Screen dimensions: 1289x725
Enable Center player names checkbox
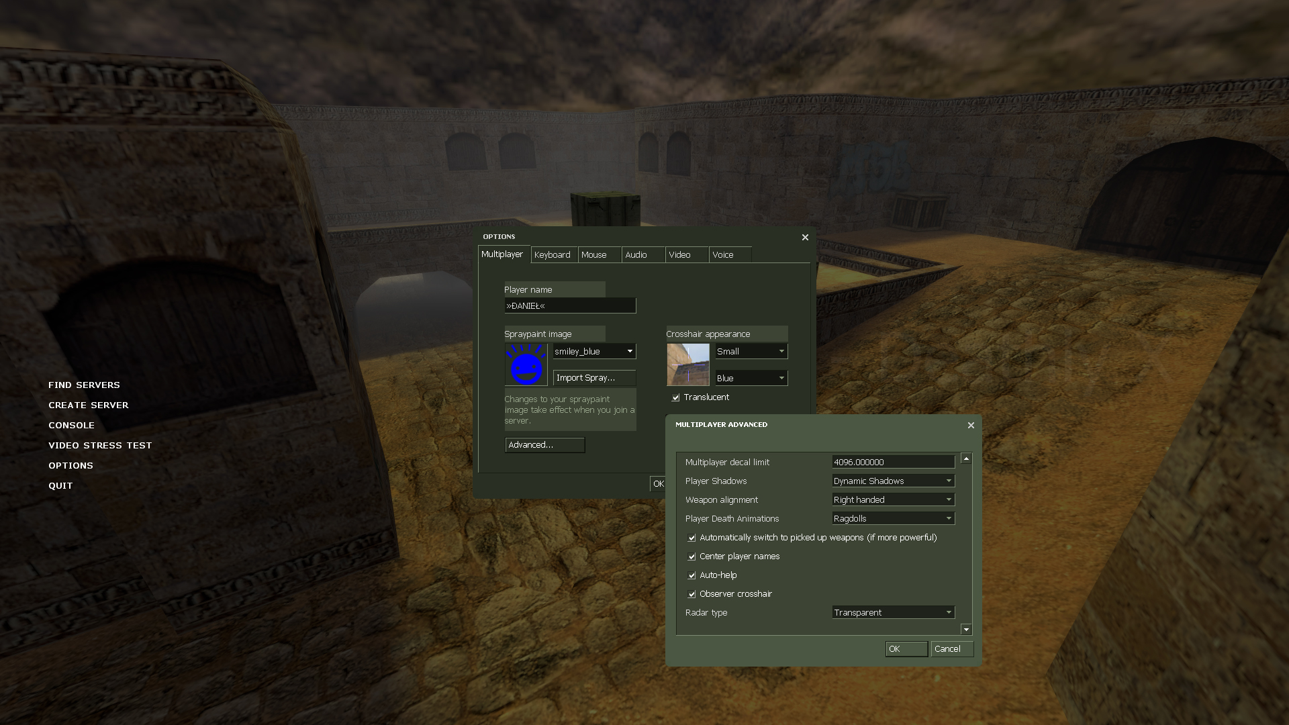coord(691,556)
